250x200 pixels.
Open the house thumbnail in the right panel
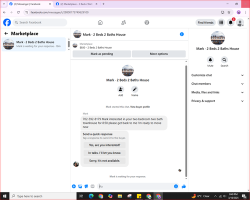(x=217, y=38)
